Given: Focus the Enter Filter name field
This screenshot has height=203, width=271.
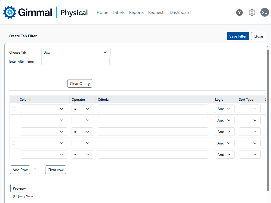Looking at the screenshot, I should point(76,61).
